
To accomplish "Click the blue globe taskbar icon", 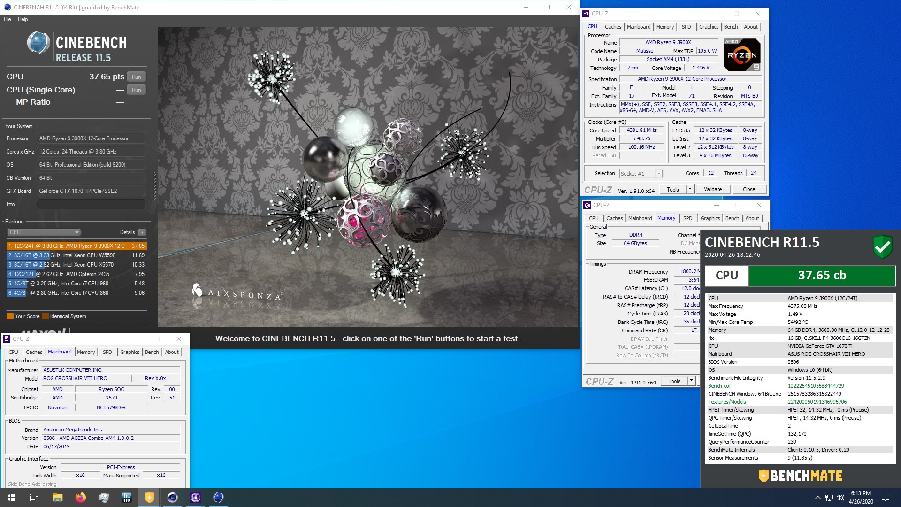I will click(218, 498).
